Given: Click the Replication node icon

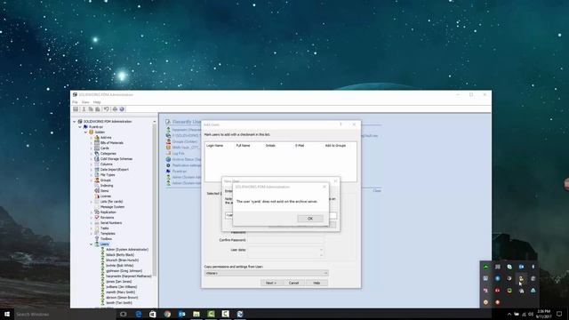Looking at the screenshot, I should click(97, 212).
